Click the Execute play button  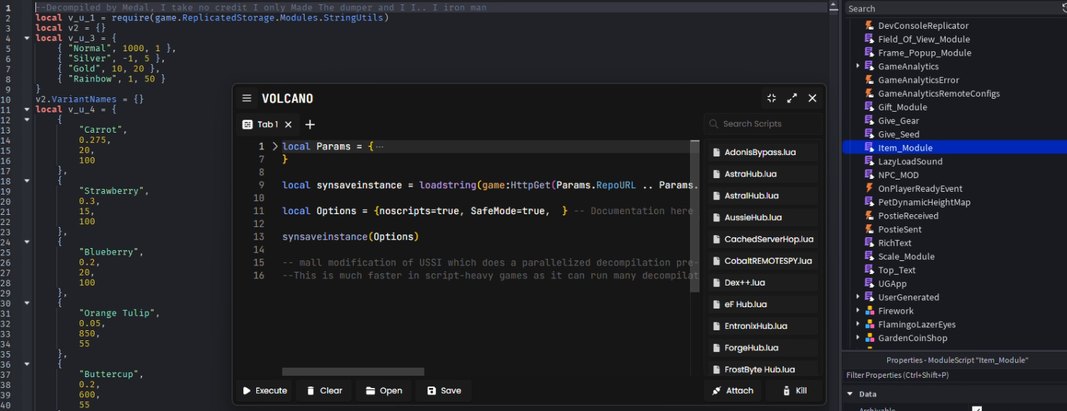point(264,391)
